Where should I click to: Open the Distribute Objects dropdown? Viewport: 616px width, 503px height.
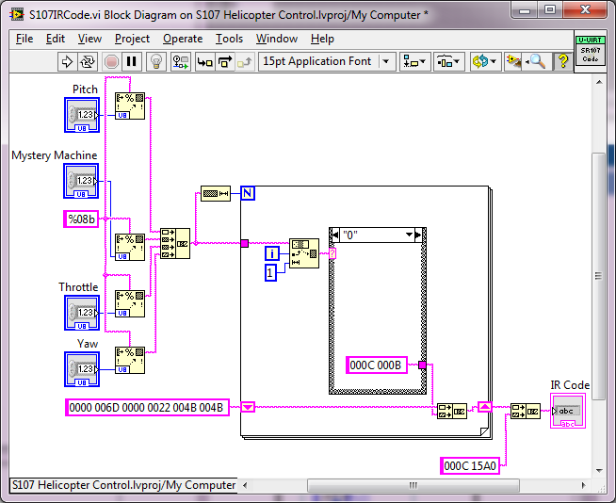pos(449,61)
